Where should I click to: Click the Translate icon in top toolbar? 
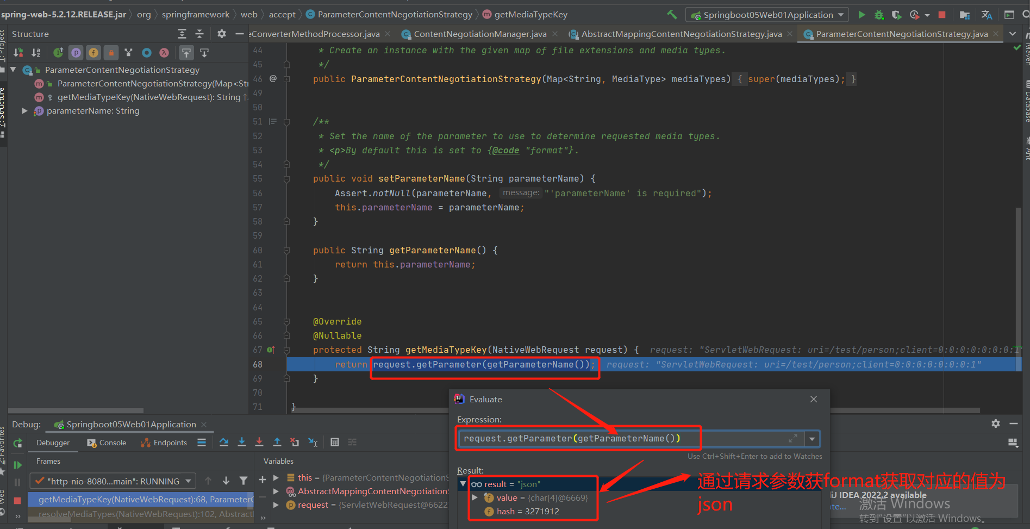click(987, 15)
